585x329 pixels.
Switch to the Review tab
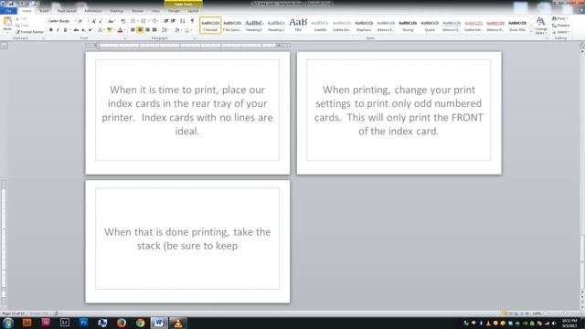(137, 11)
